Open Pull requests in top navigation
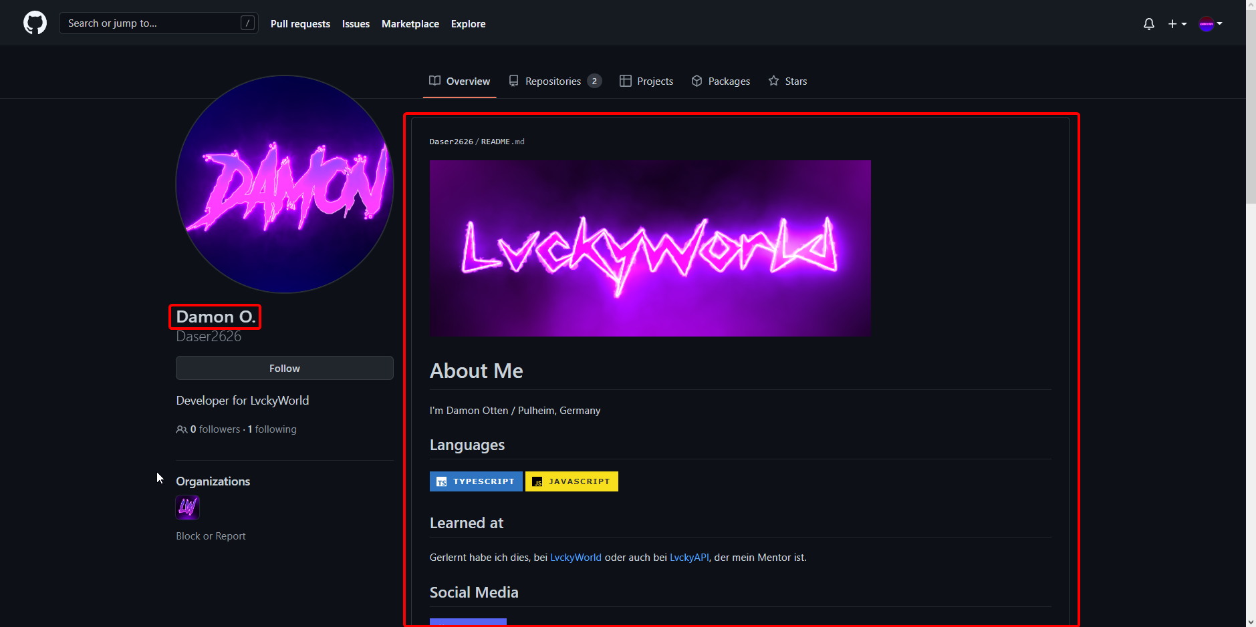1256x627 pixels. [x=300, y=24]
